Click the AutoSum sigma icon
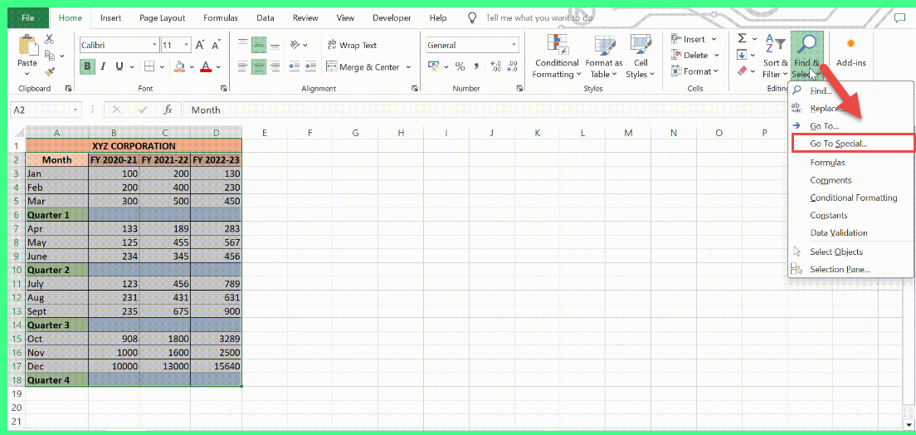 pyautogui.click(x=742, y=38)
